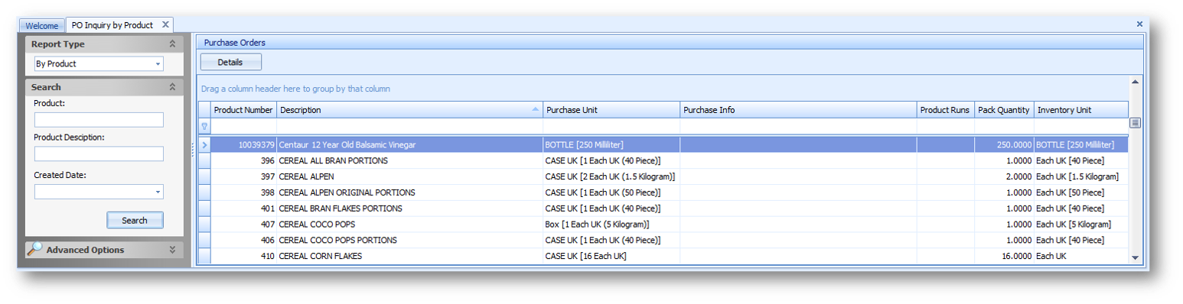Sort by Description column header
The image size is (1183, 304).
click(409, 110)
